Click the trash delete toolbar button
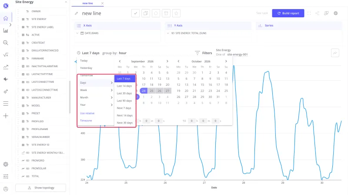 tap(166, 13)
